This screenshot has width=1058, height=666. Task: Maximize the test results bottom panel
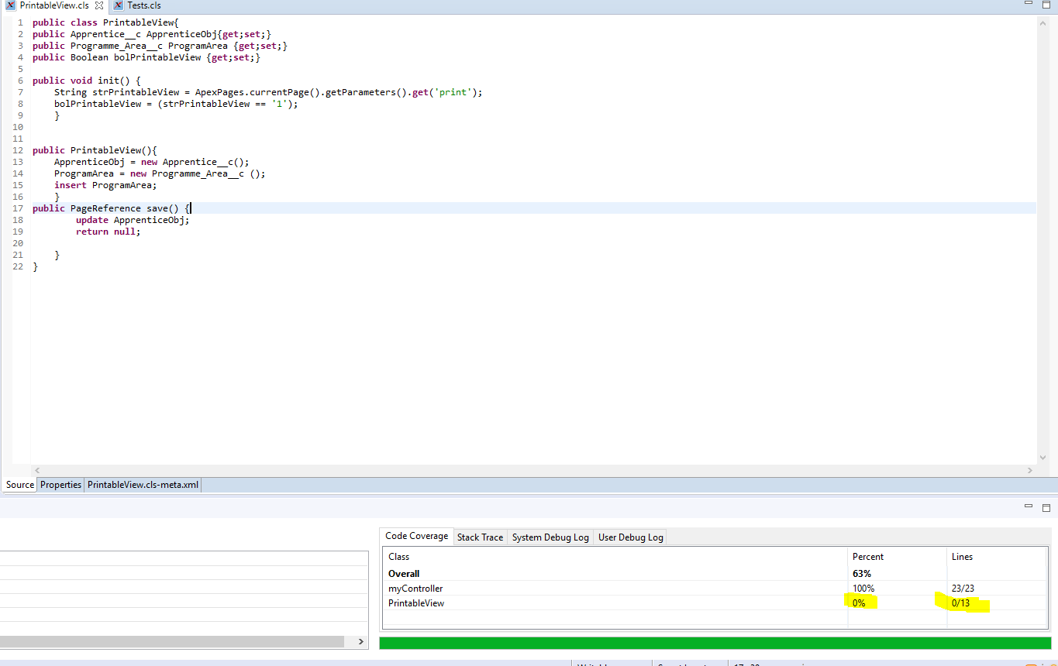pos(1046,507)
